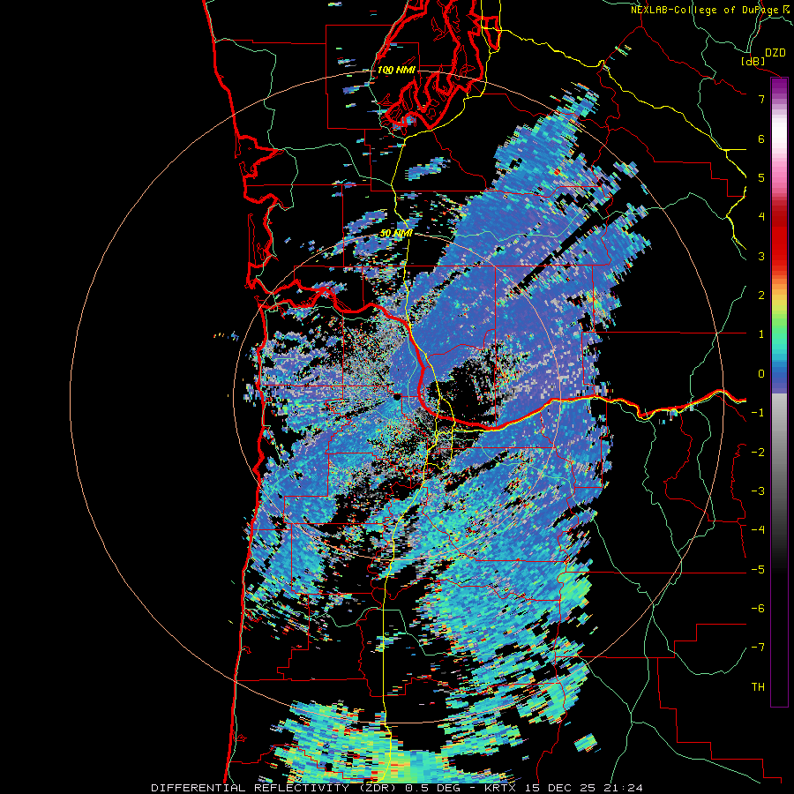This screenshot has width=794, height=794.
Task: Click the color scale at the 7 dB value
Action: pos(779,99)
